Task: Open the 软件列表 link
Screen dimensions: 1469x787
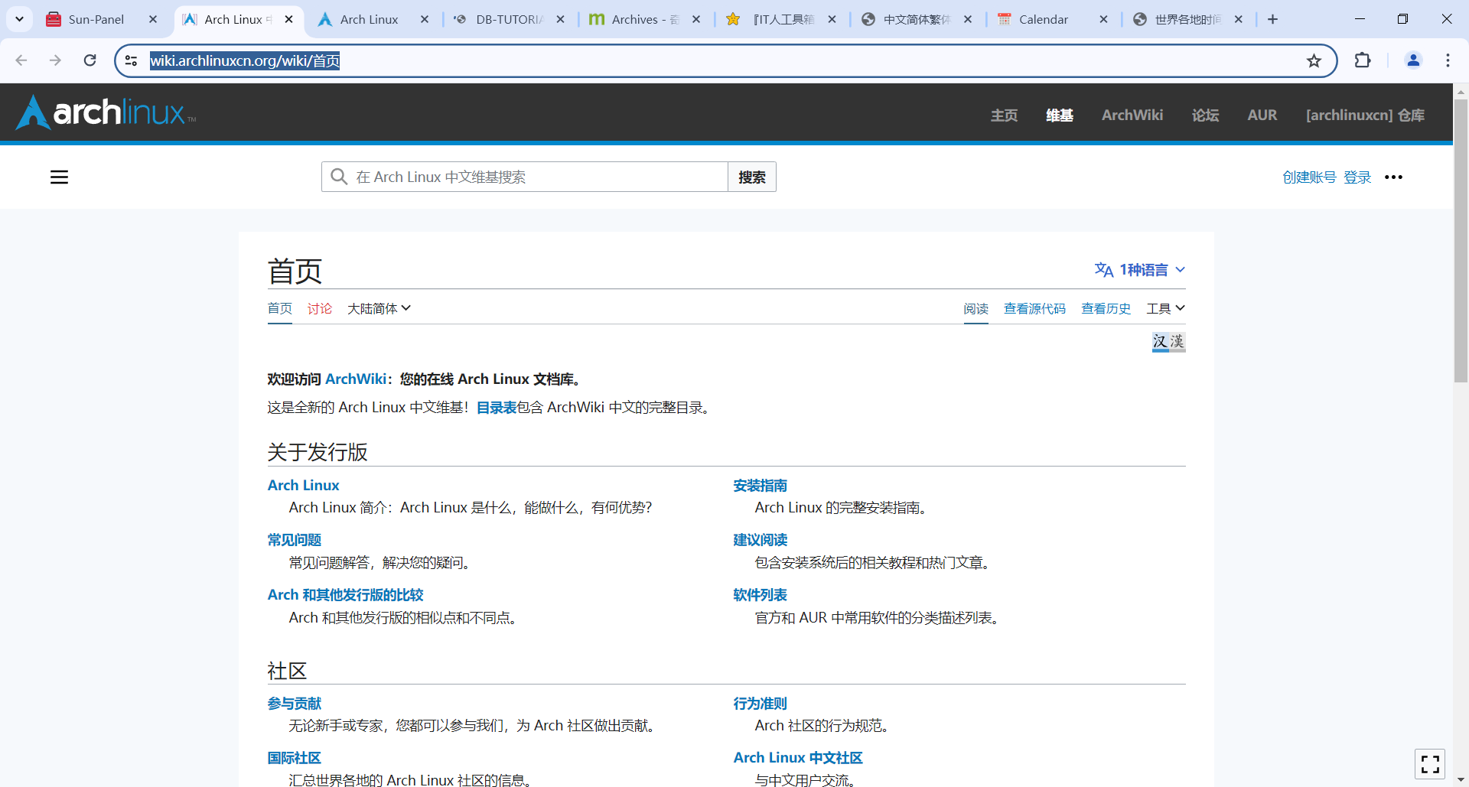Action: pos(760,594)
